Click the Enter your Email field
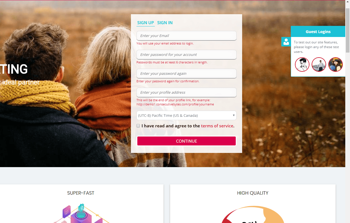Screen dimensions: 350x223 tap(187, 36)
